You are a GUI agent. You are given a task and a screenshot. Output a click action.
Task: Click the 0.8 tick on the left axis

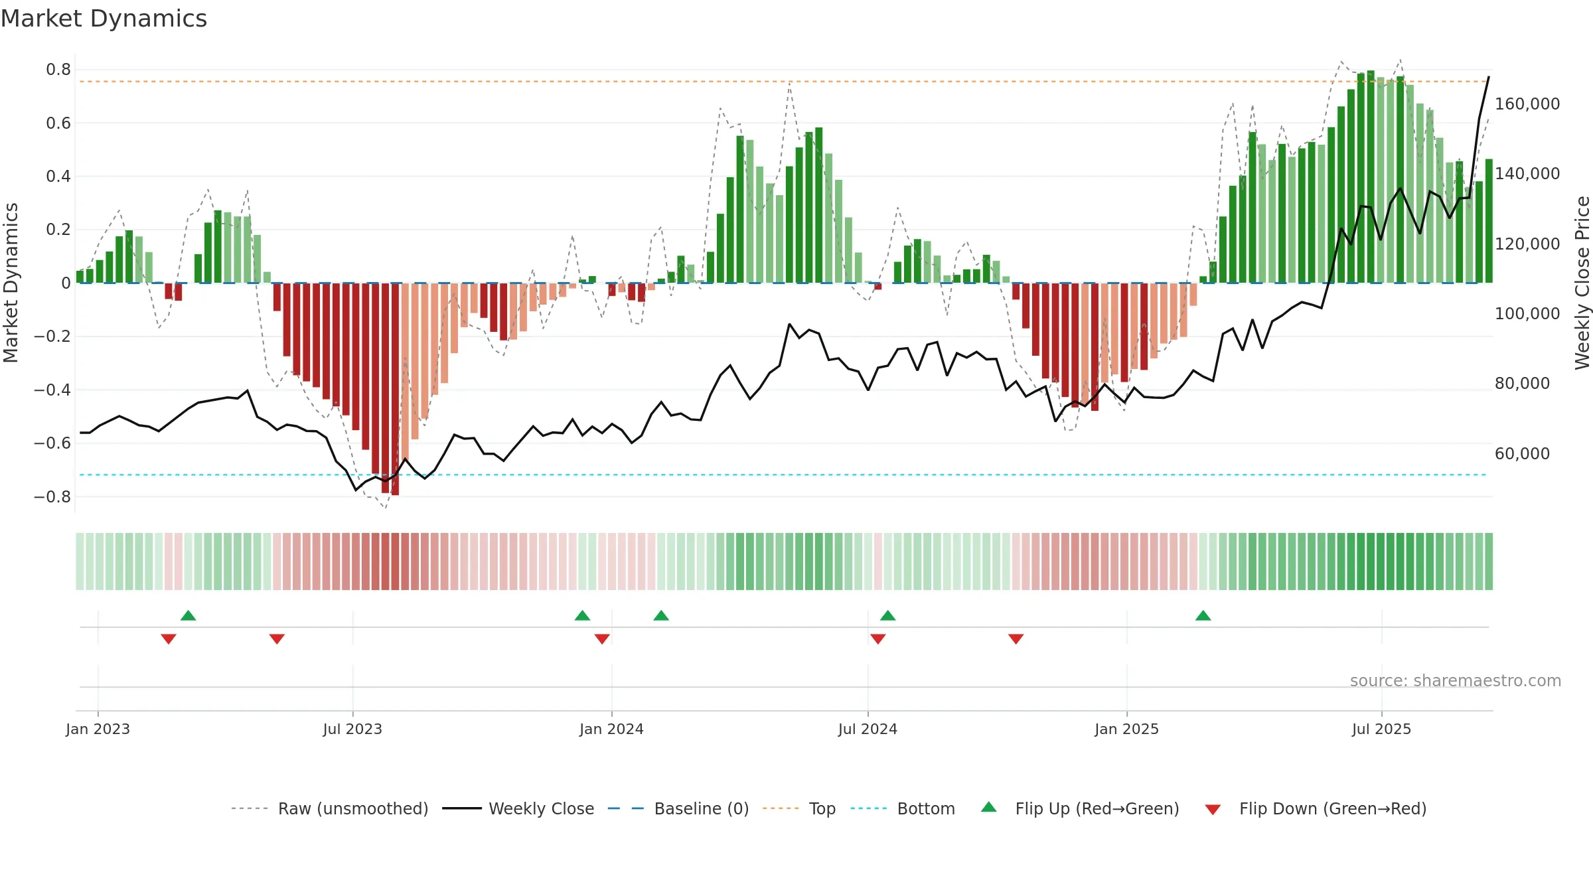coord(58,70)
